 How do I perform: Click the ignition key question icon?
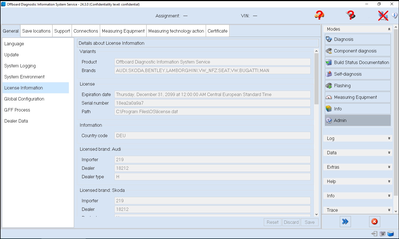[x=350, y=16]
